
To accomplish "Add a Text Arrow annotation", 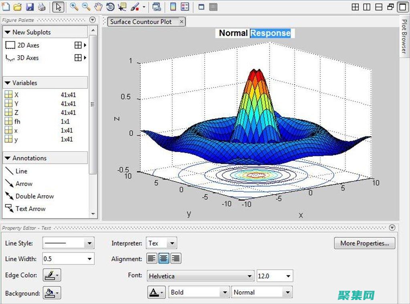I will point(30,208).
